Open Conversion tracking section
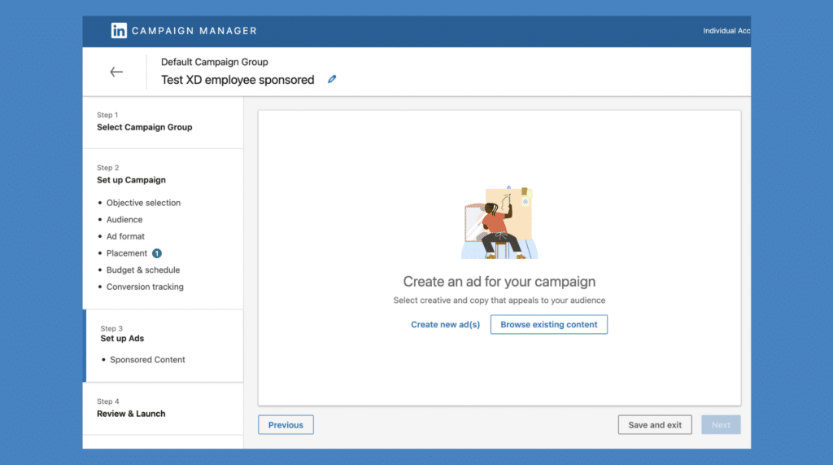The image size is (833, 465). (145, 287)
